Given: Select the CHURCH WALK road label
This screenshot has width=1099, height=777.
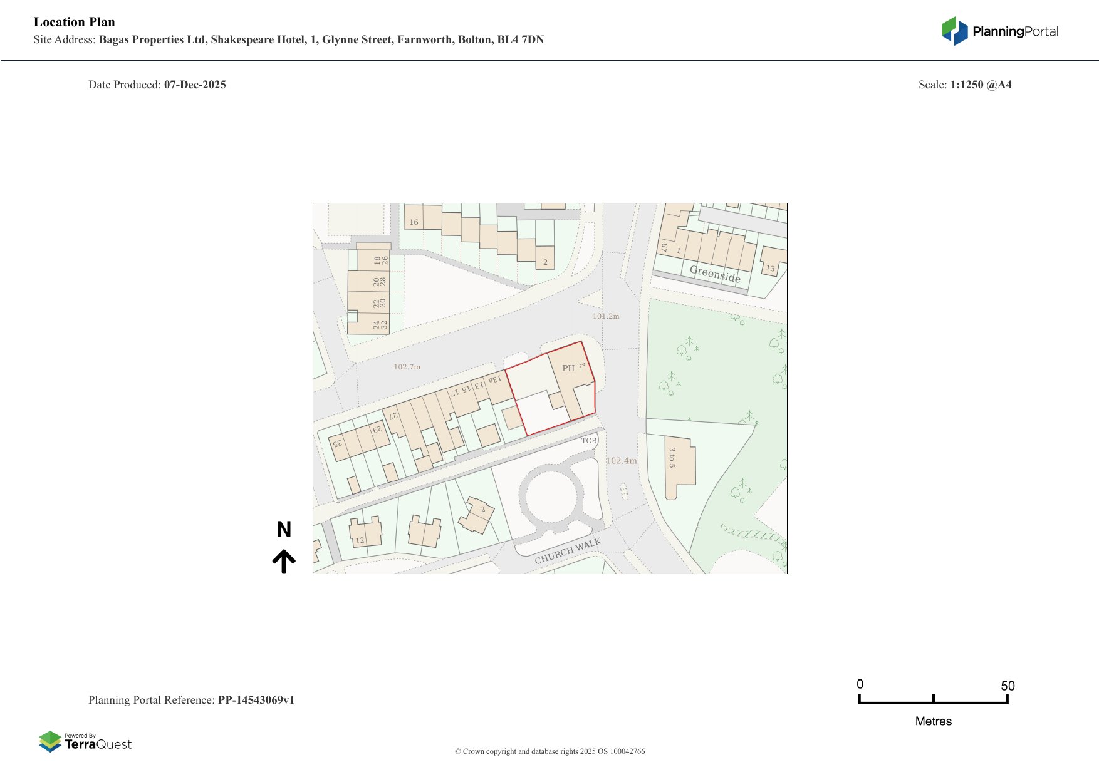Looking at the screenshot, I should pyautogui.click(x=567, y=551).
